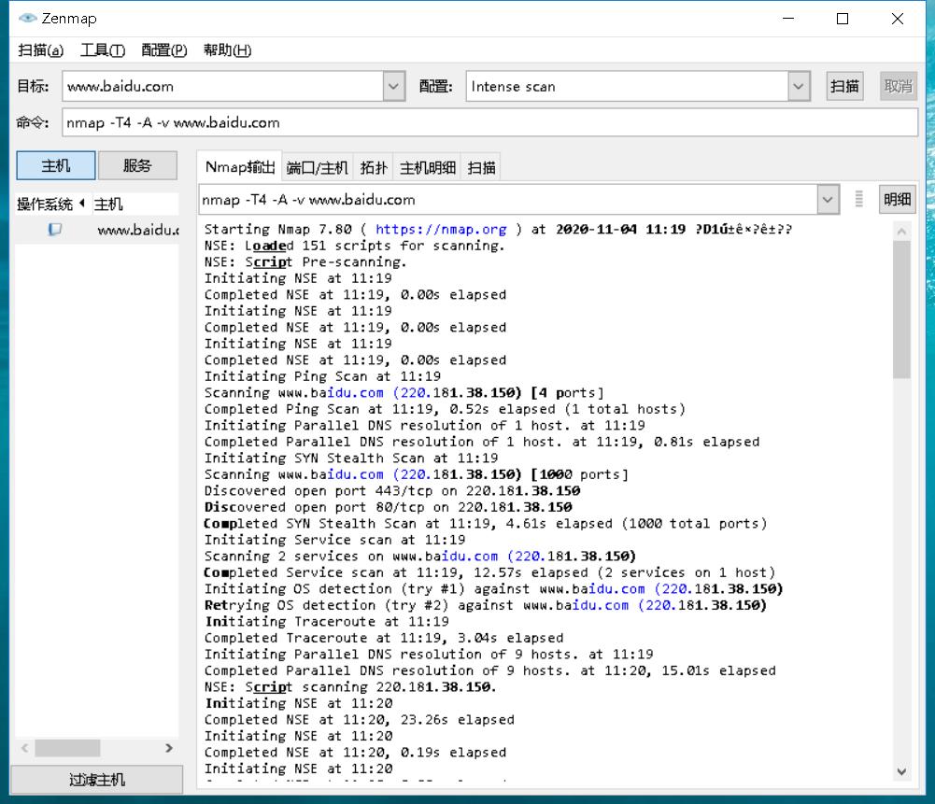Select the 主机 hosts toggle button
Image resolution: width=935 pixels, height=804 pixels.
coord(56,165)
